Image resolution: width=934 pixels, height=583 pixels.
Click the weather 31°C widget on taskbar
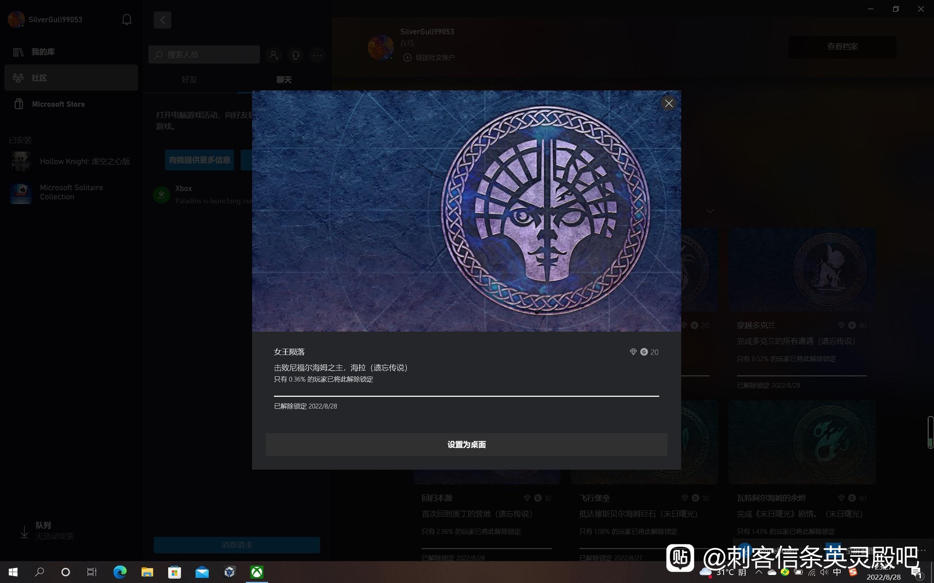(722, 572)
